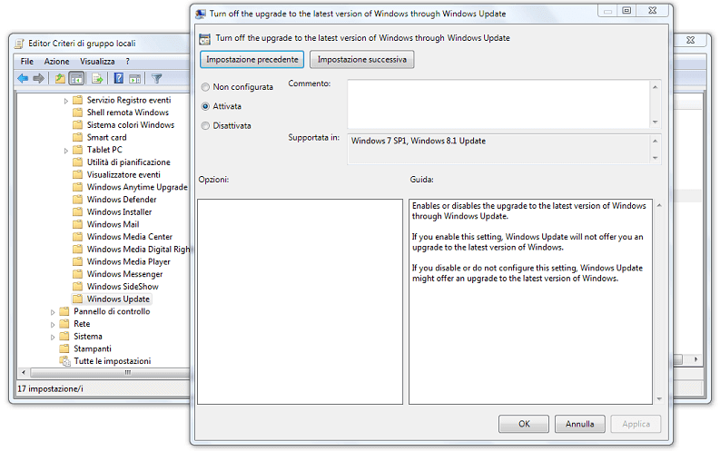Select the Disattivata radio option
This screenshot has width=720, height=451.
point(205,126)
